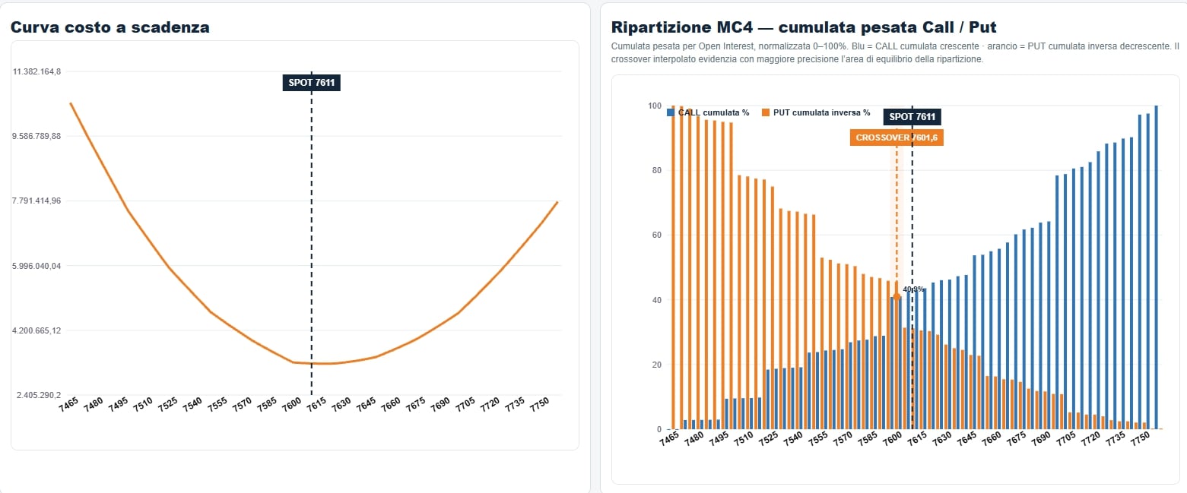Select the tallest blue bar reaching 100
Screen dimensions: 1187x493
point(1157,267)
